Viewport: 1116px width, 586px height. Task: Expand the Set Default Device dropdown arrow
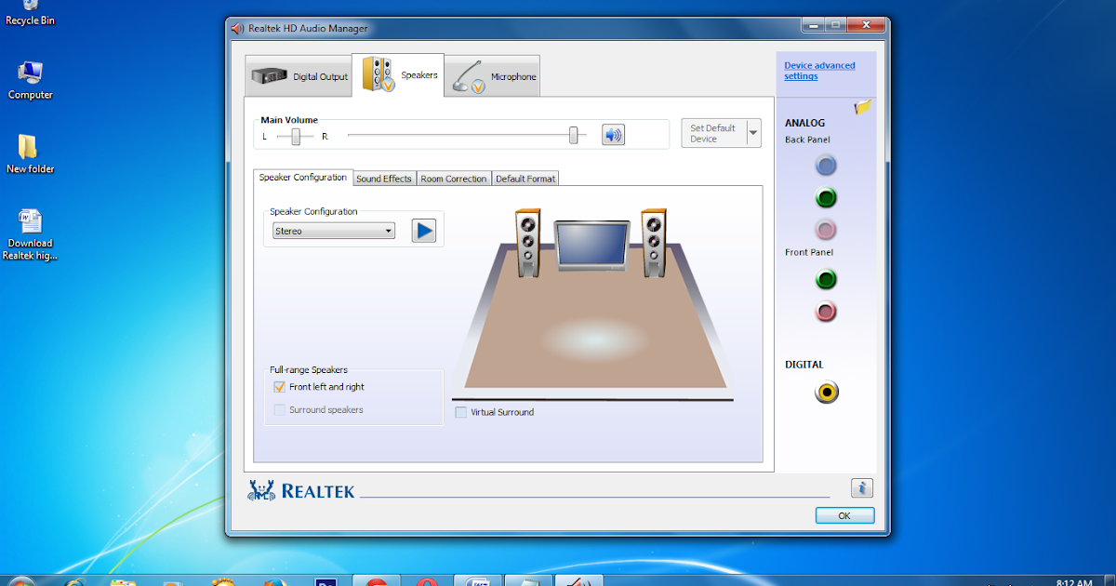(x=753, y=134)
